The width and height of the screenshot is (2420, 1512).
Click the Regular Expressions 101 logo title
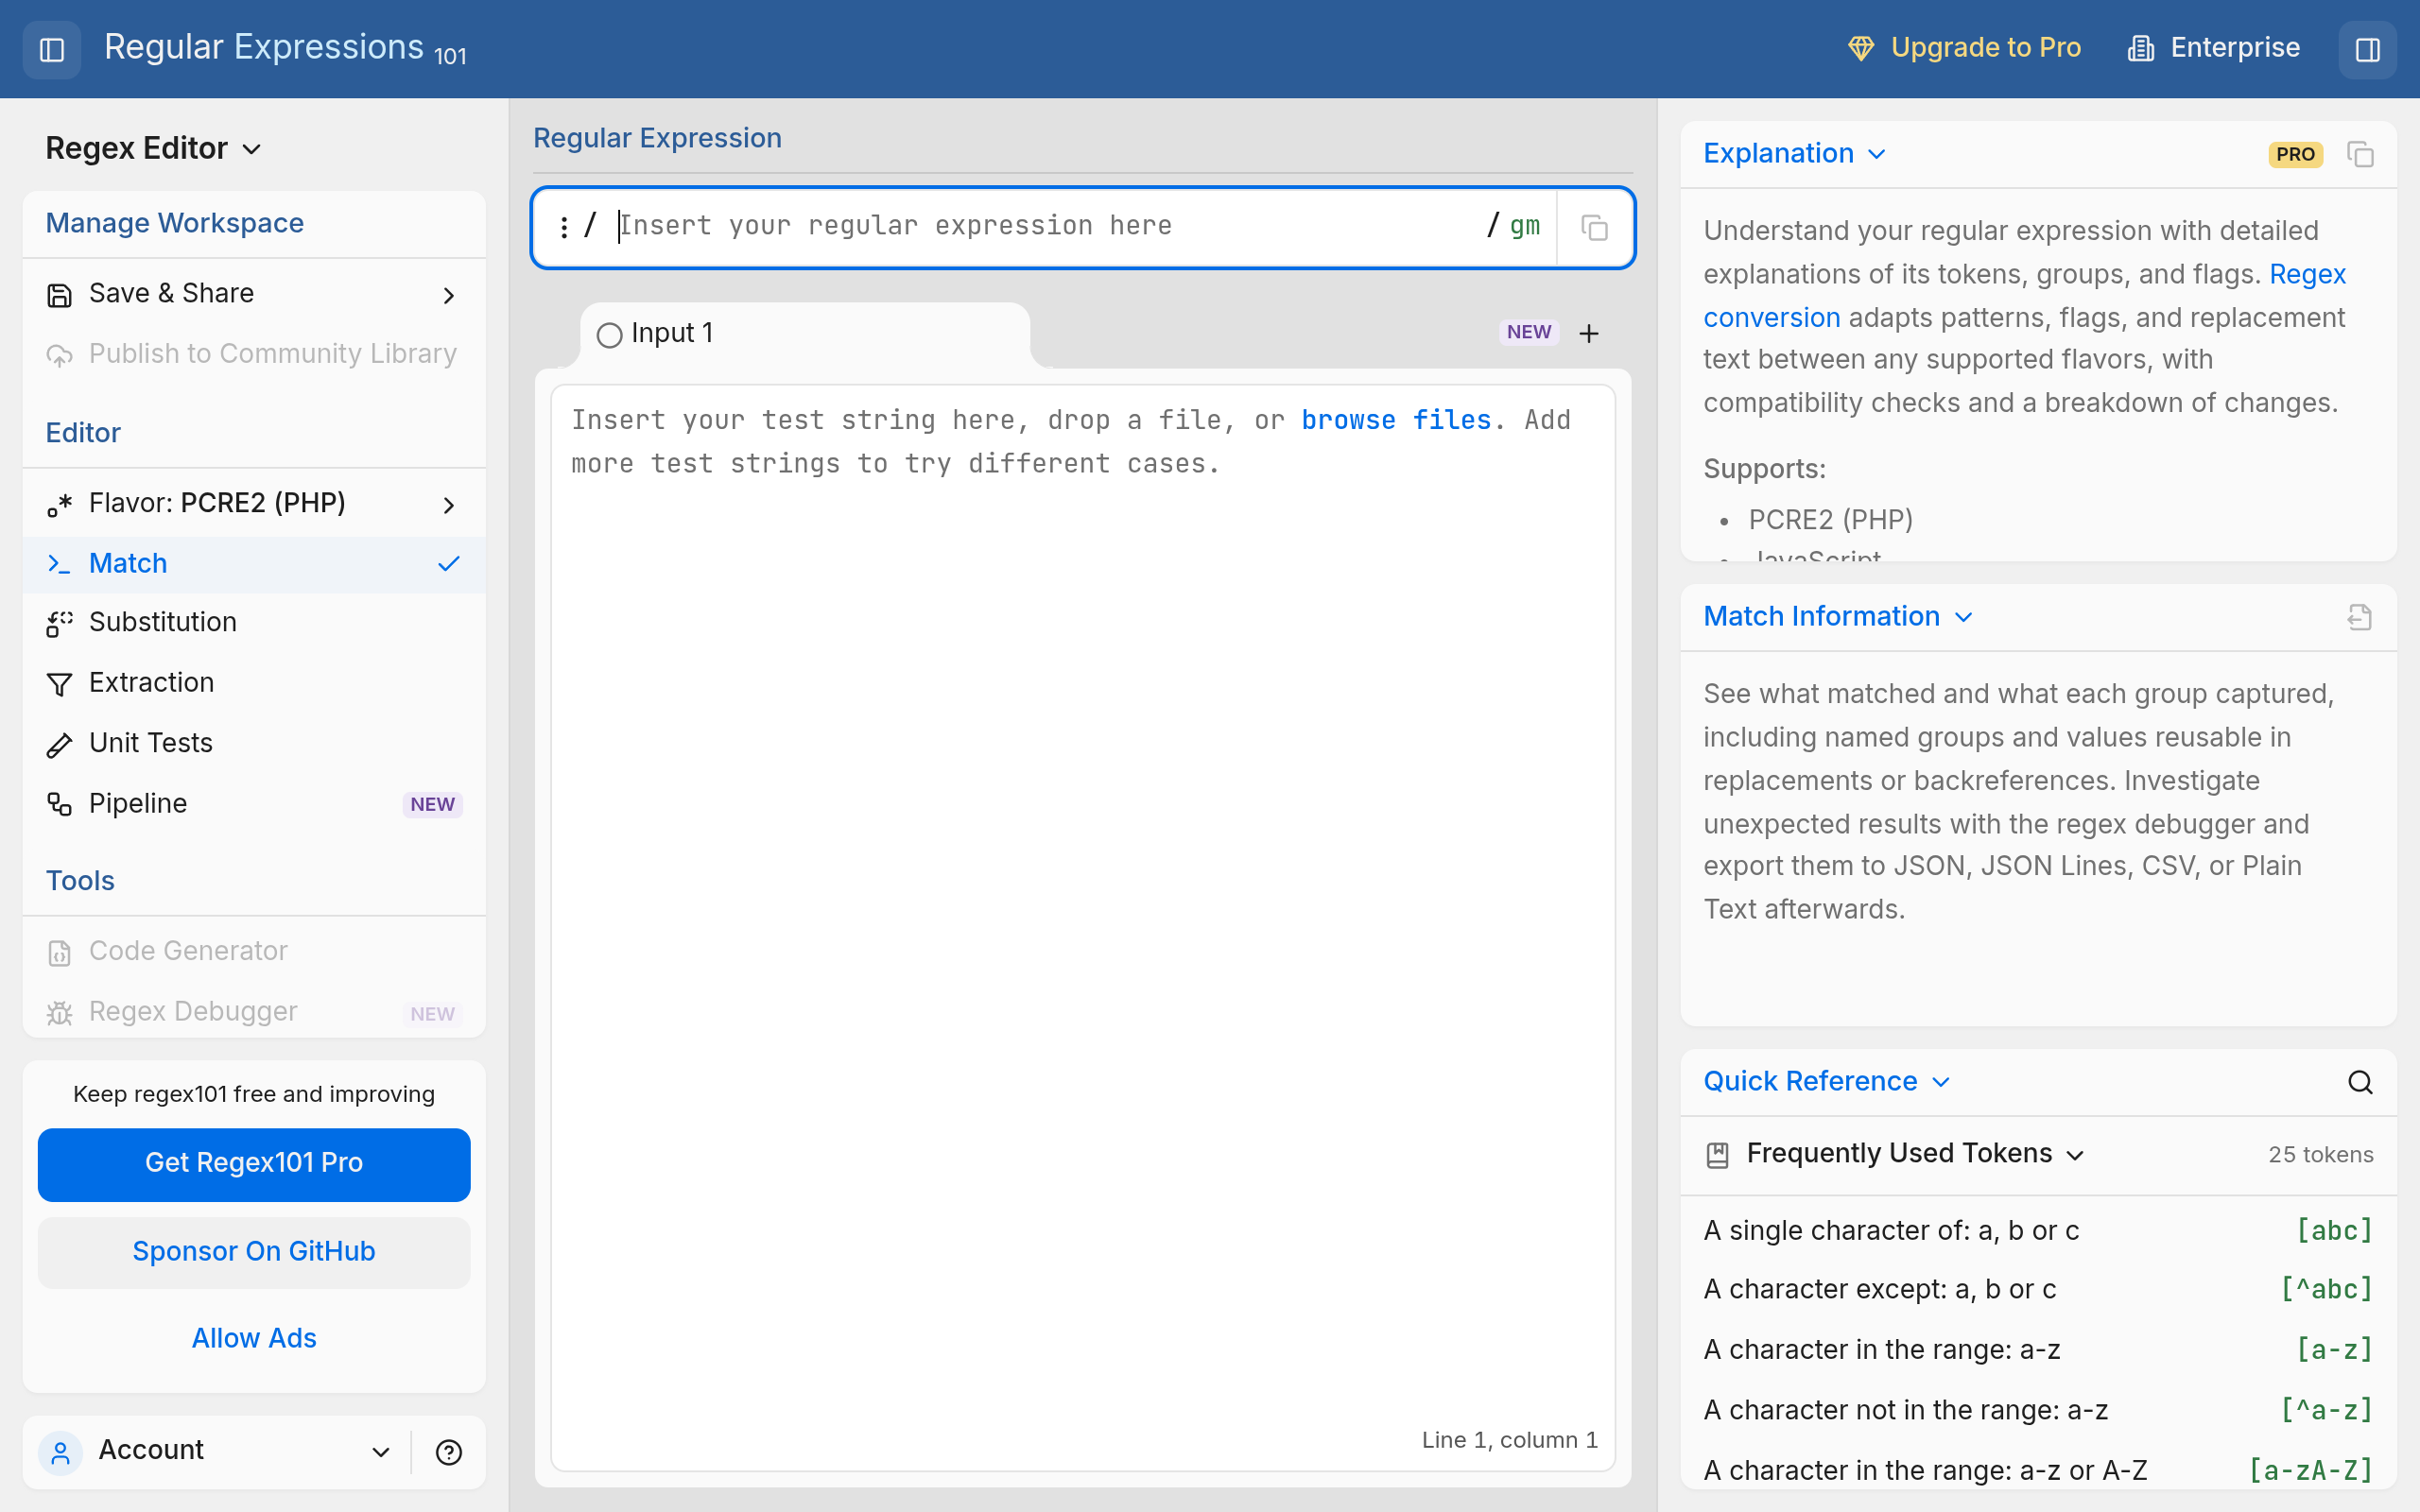(285, 48)
